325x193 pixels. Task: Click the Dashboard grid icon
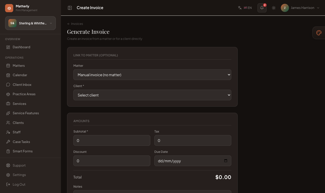click(8, 47)
